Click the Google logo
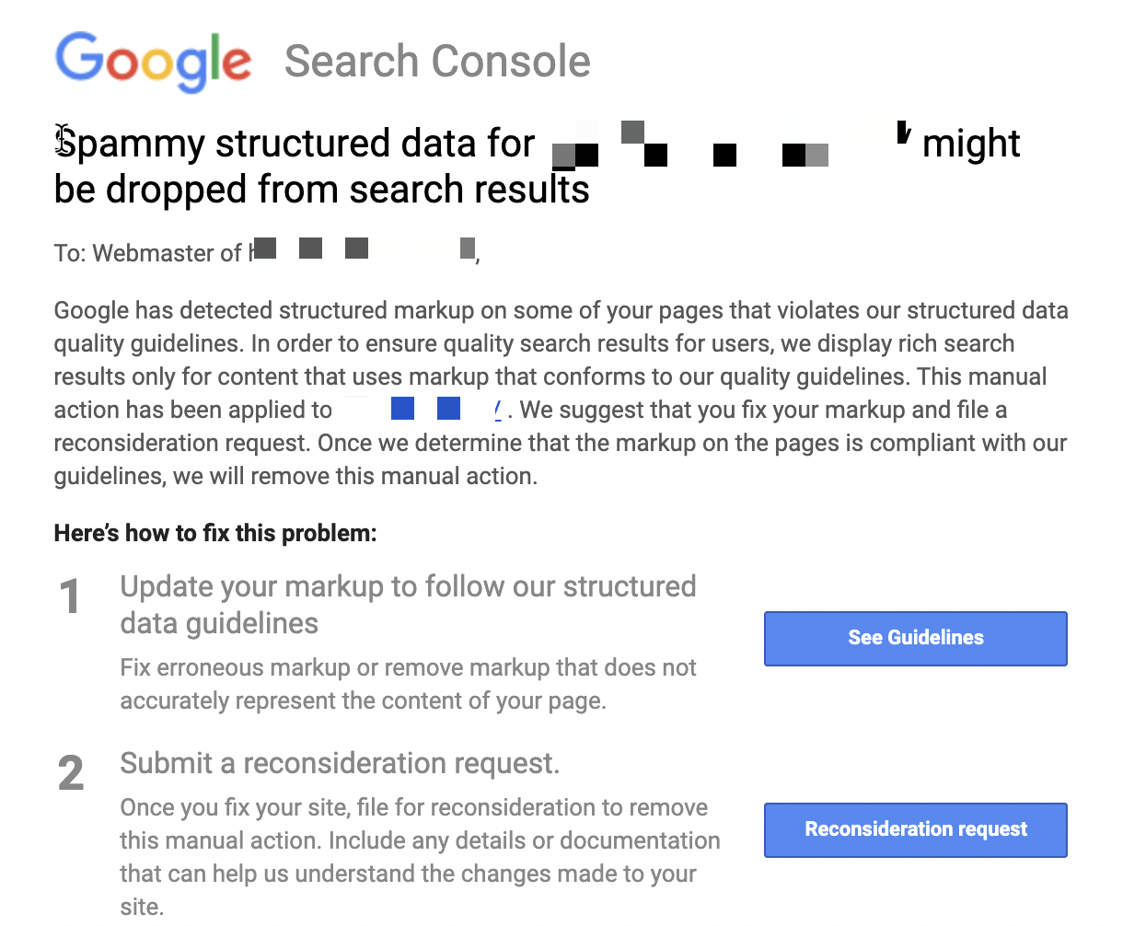The height and width of the screenshot is (926, 1123). [153, 61]
